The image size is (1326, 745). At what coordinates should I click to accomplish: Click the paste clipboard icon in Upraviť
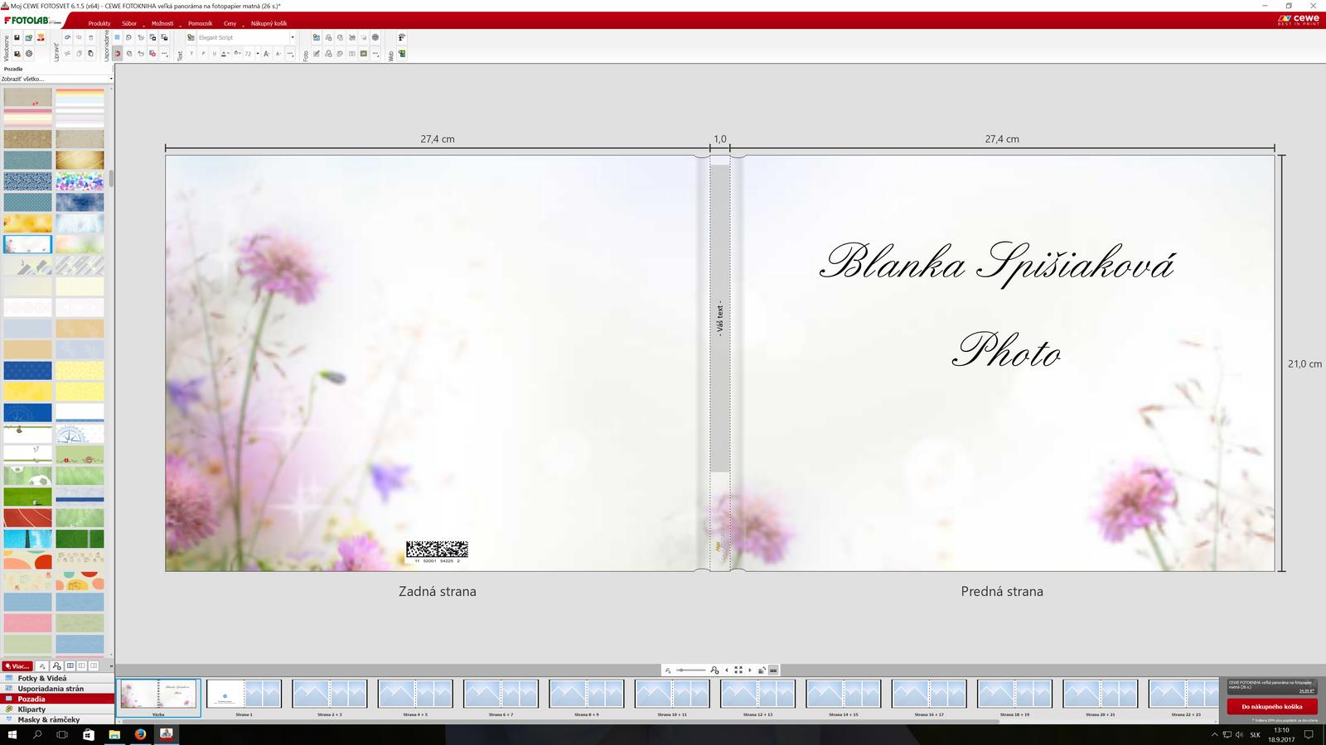coord(91,54)
